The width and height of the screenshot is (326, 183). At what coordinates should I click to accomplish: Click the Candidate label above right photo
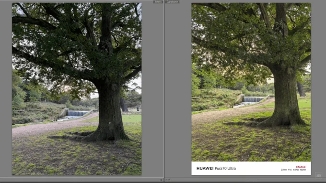173,1
